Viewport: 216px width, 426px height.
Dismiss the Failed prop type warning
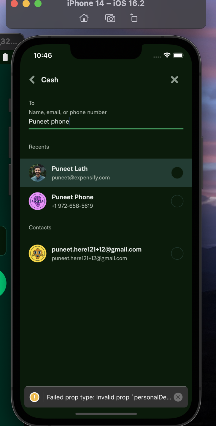click(x=178, y=397)
